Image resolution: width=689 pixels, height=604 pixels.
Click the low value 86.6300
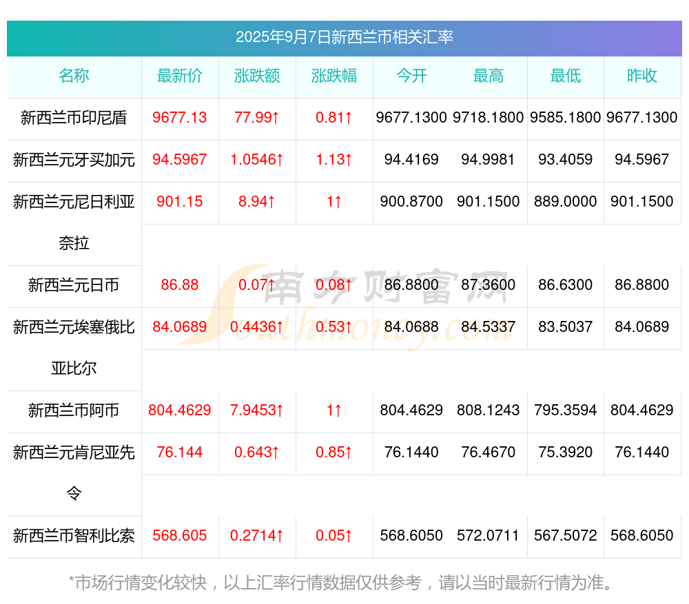pos(566,284)
